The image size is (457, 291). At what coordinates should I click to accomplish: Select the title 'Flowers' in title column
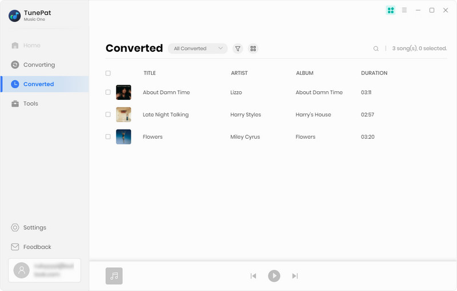pos(153,137)
